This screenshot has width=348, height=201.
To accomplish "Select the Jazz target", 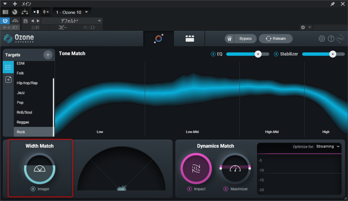I will 34,93.
